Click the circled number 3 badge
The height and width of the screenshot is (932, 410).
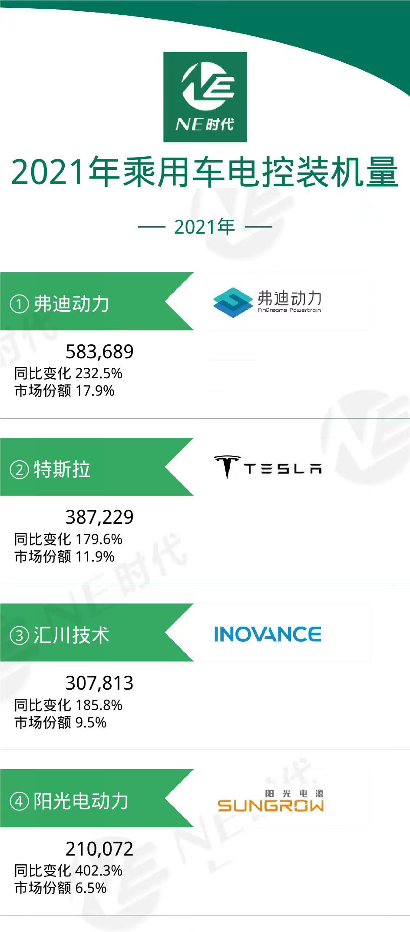[x=19, y=636]
